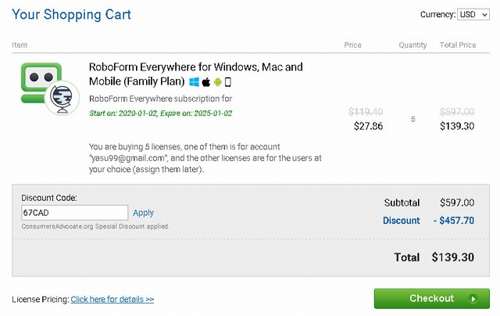Screen dimensions: 500x316
Task: Click the Your Shopping Cart heading
Action: pyautogui.click(x=72, y=15)
